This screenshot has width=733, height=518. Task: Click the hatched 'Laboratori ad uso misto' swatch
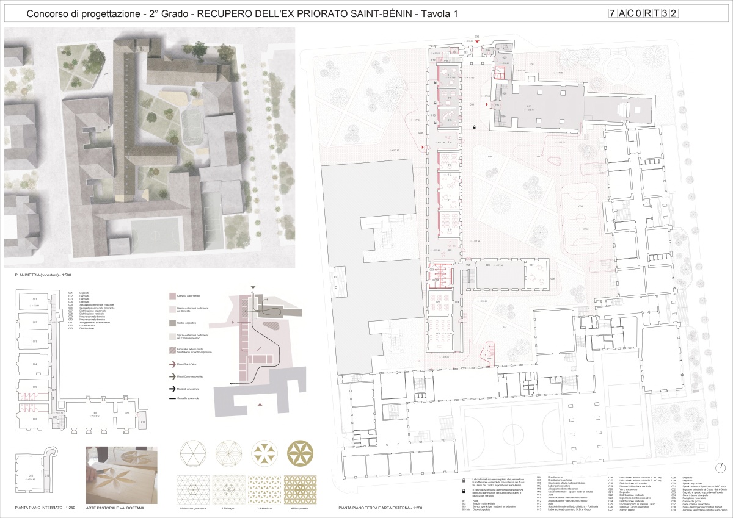pos(172,350)
